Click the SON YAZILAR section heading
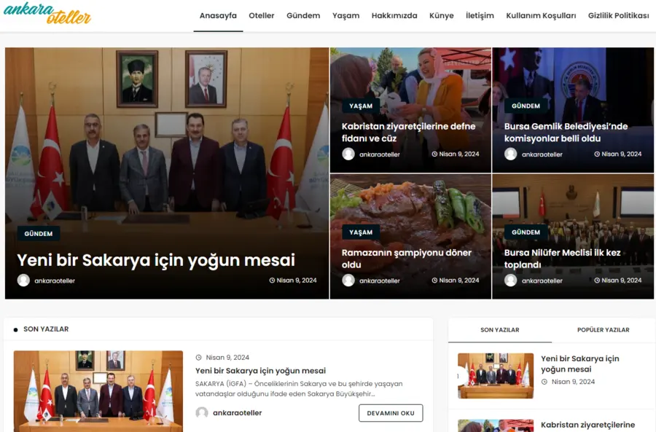 tap(46, 329)
